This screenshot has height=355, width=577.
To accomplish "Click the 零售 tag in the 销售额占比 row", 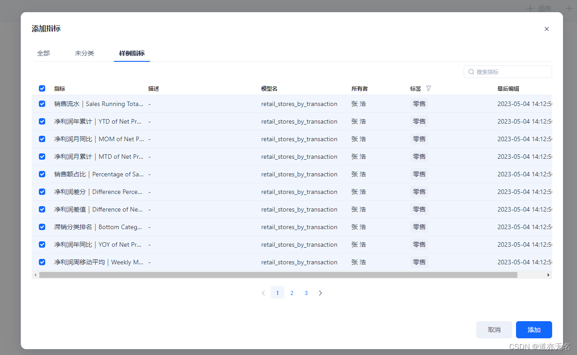I will (x=419, y=174).
